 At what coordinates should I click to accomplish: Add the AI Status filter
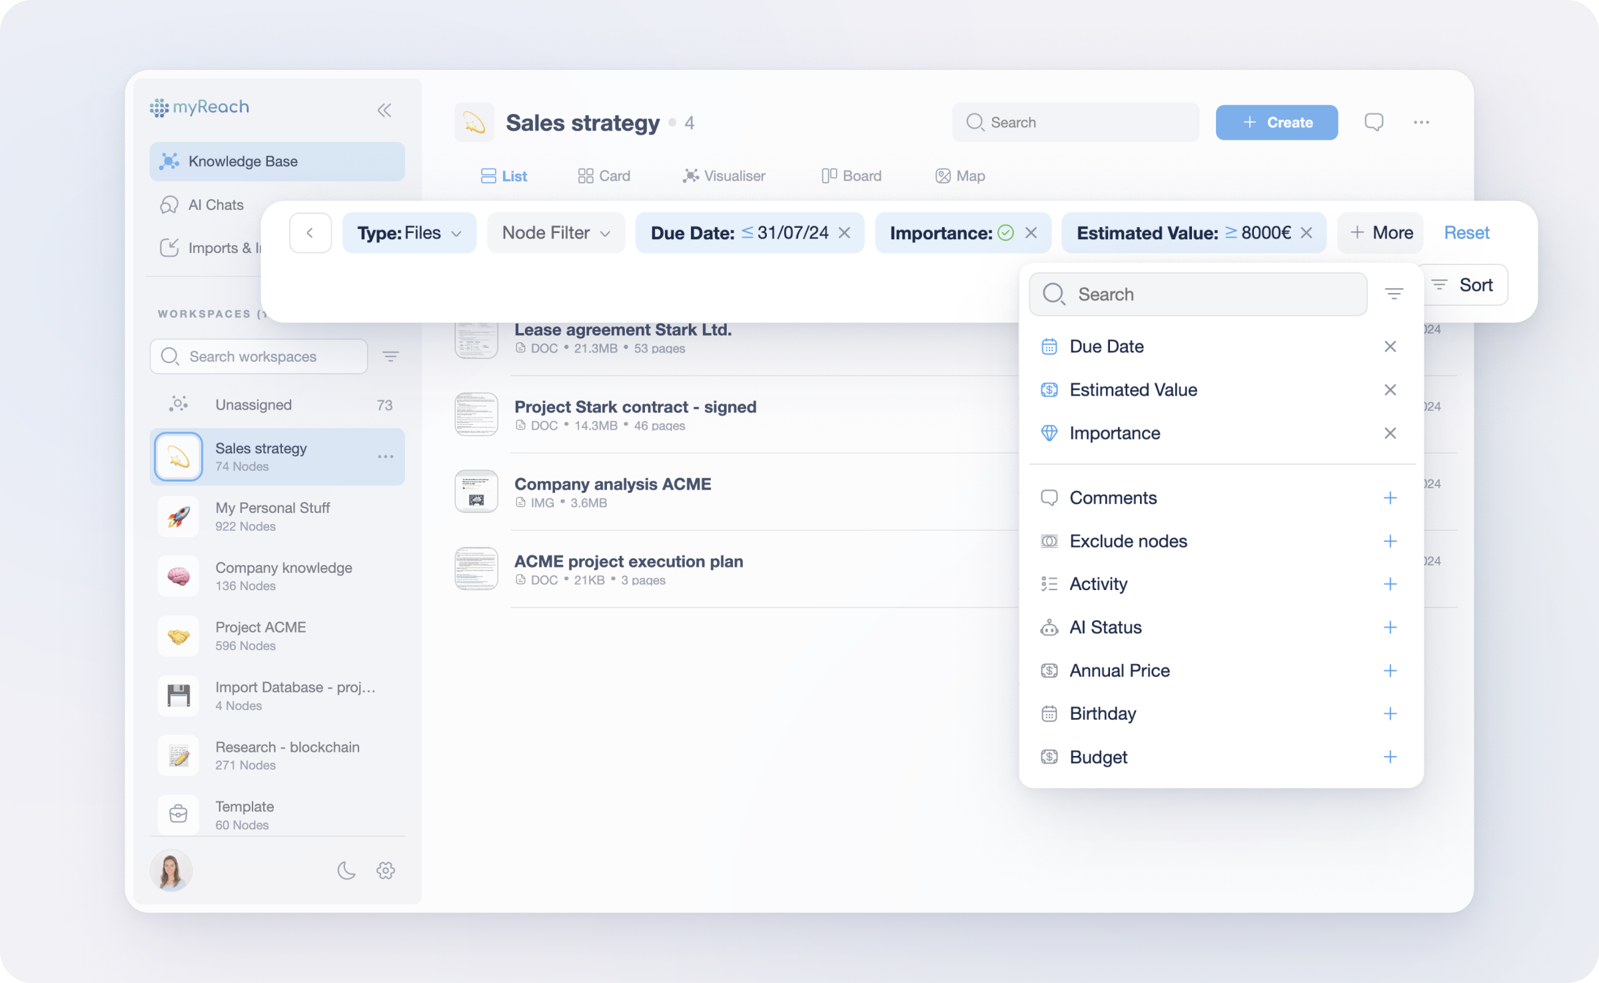[1390, 627]
